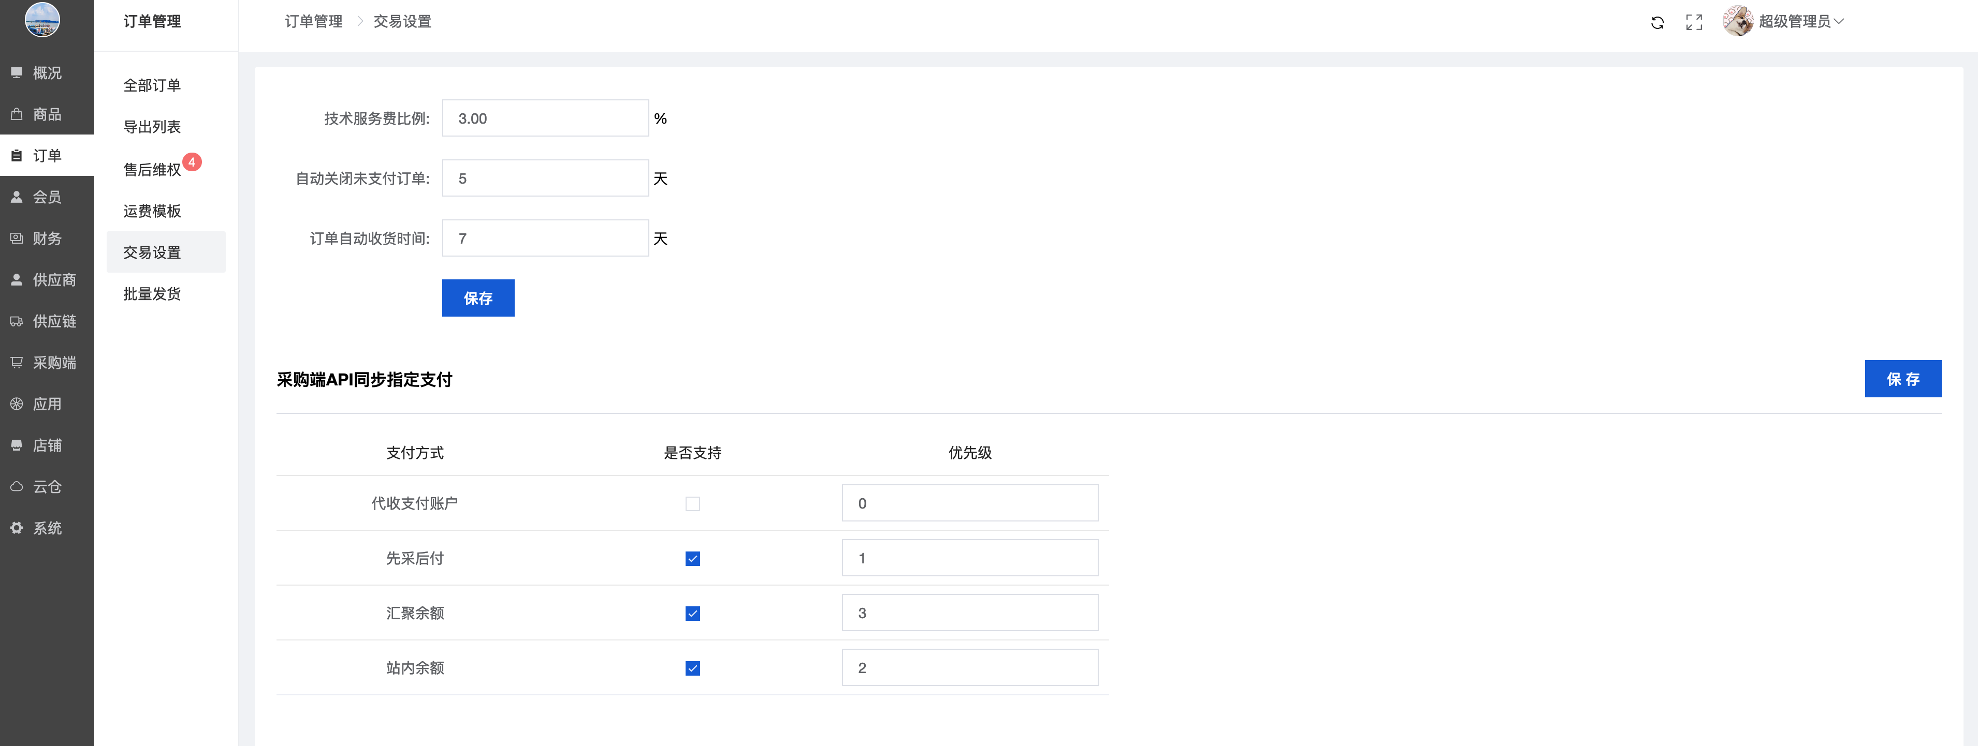The width and height of the screenshot is (1978, 746).
Task: Uncheck 先采后付 support checkbox
Action: [692, 559]
